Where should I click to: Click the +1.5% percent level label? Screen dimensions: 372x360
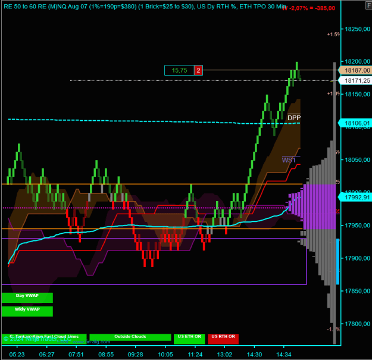333,35
